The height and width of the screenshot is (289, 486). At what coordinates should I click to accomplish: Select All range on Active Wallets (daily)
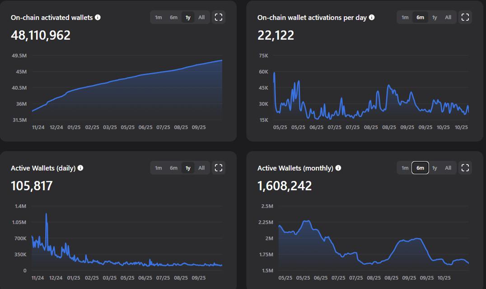coord(201,168)
